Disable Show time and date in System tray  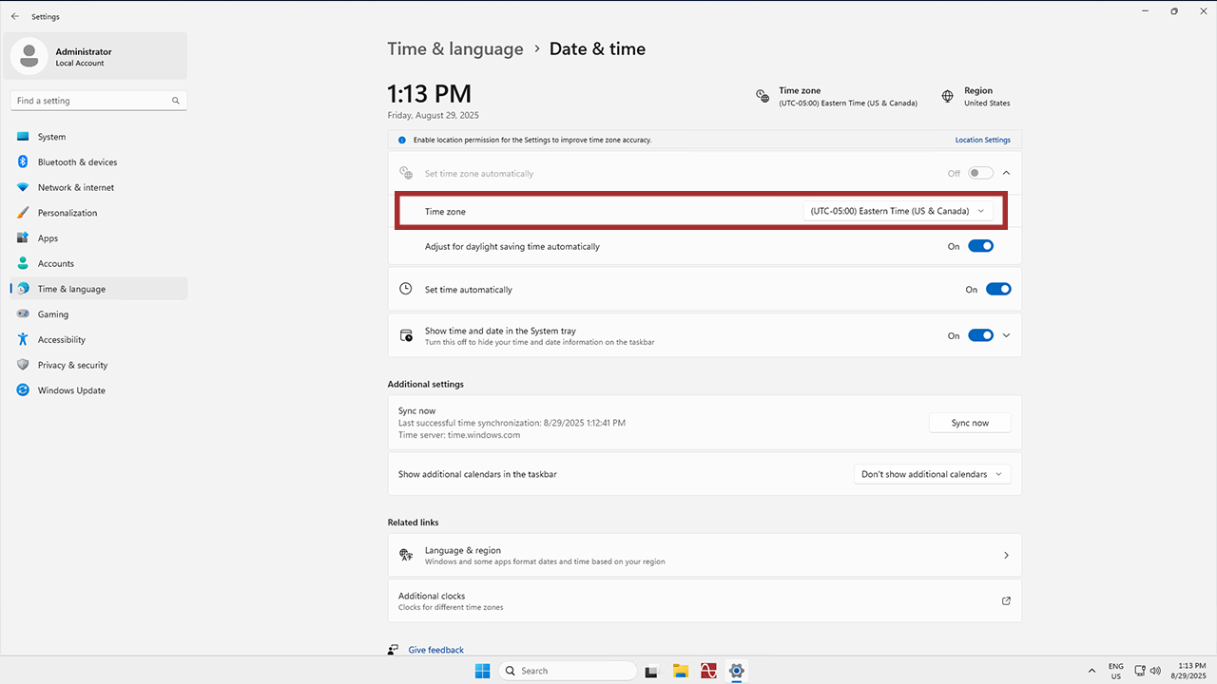[x=980, y=335]
